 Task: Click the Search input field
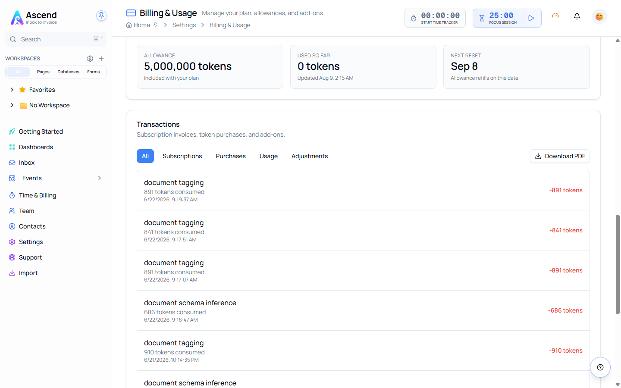point(56,39)
